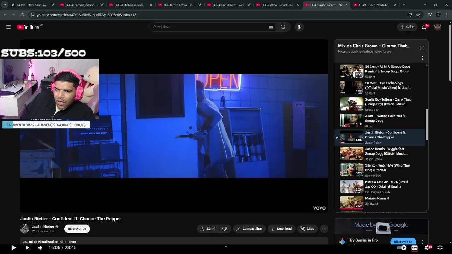This screenshot has height=254, width=452.
Task: Switch to Akon - Smack That tab
Action: (x=278, y=5)
